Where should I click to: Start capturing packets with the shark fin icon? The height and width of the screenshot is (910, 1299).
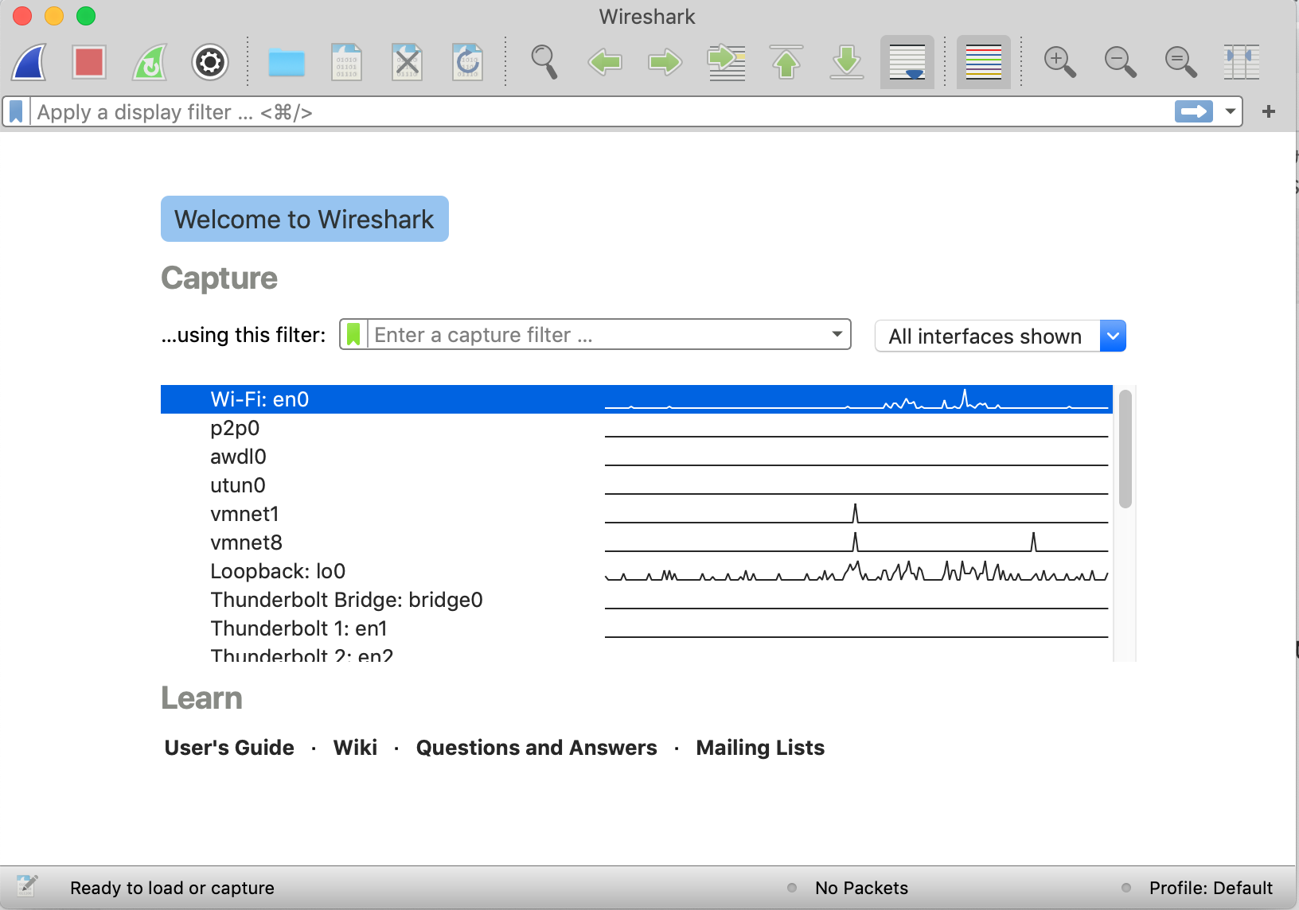pyautogui.click(x=29, y=62)
